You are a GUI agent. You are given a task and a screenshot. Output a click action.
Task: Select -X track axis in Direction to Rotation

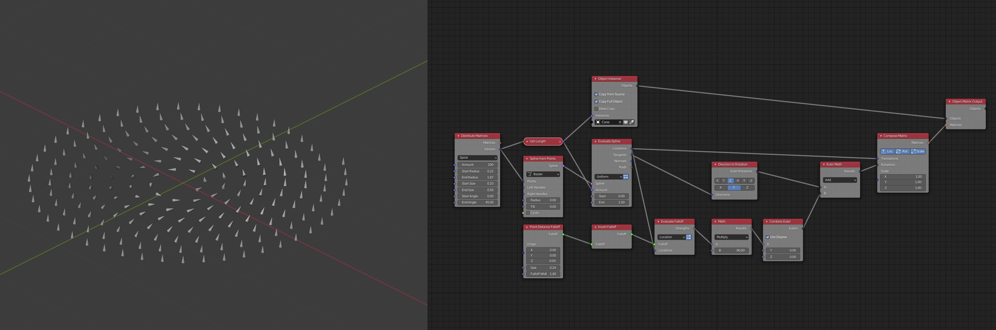tap(737, 181)
